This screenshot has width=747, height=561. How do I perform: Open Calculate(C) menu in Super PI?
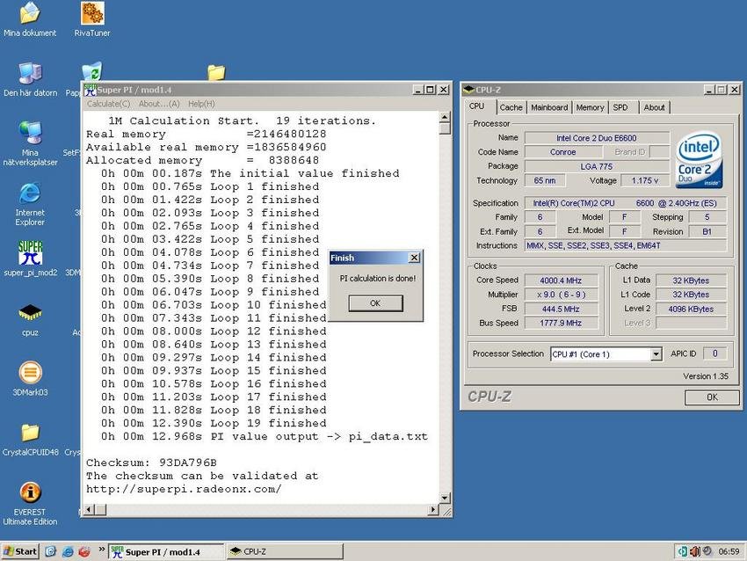point(108,104)
